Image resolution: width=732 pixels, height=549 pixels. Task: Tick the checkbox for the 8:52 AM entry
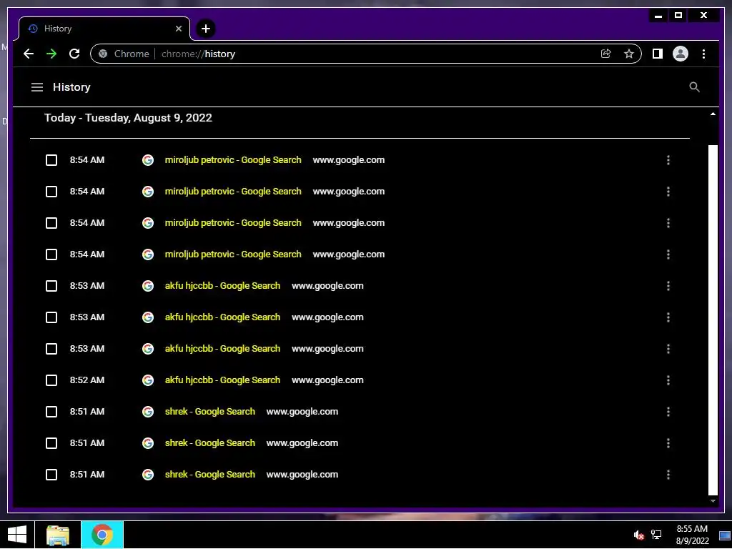pyautogui.click(x=51, y=380)
